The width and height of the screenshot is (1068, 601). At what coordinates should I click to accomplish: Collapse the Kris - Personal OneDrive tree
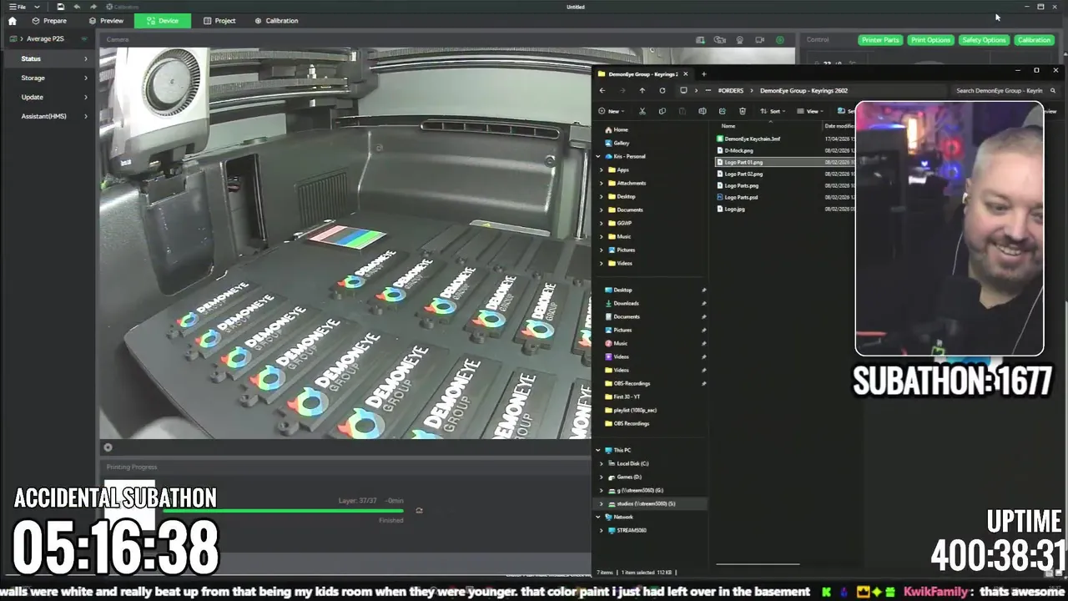(598, 156)
